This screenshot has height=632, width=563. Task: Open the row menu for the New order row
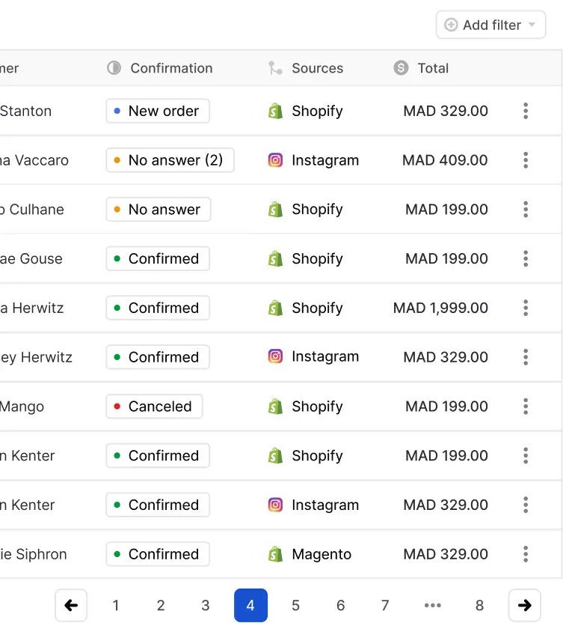(x=526, y=111)
